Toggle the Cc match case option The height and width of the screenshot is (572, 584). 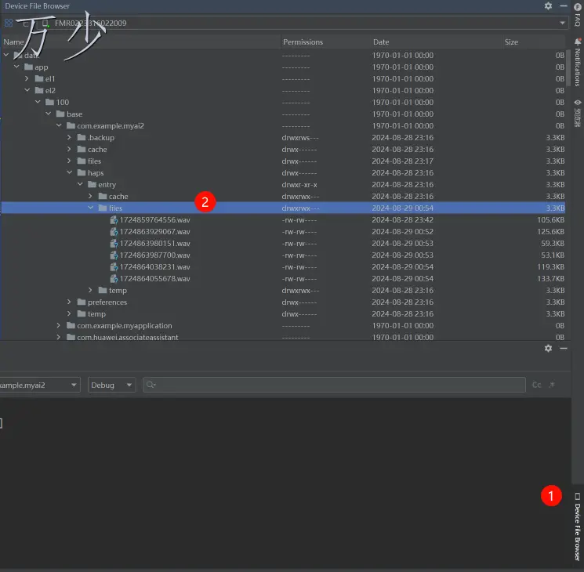[x=537, y=385]
